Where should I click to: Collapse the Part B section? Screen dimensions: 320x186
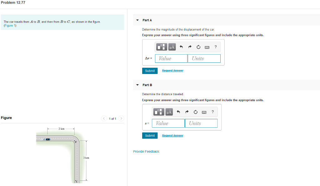137,85
